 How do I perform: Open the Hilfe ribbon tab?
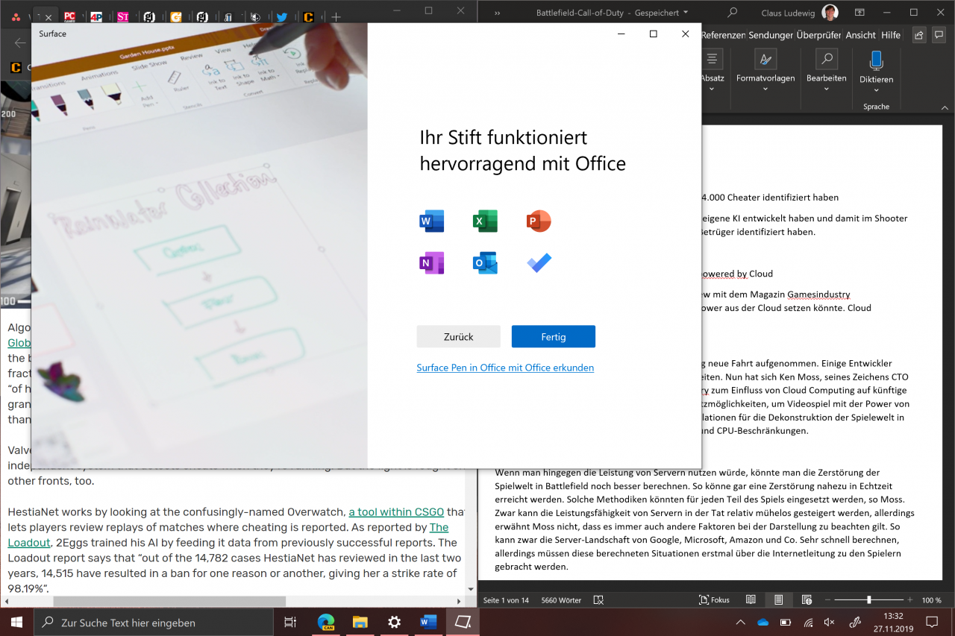point(891,35)
